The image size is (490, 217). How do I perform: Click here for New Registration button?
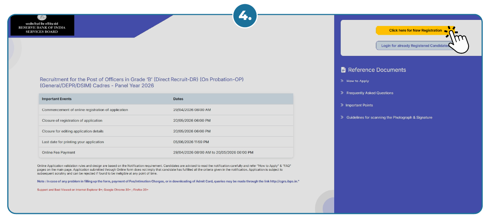415,30
